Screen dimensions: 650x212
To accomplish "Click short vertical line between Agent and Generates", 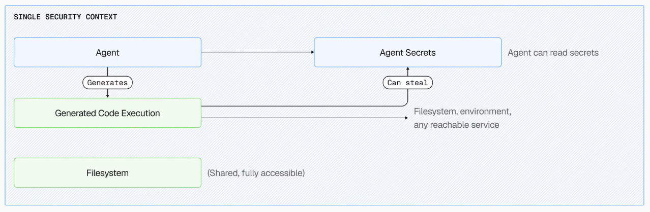I will (107, 72).
